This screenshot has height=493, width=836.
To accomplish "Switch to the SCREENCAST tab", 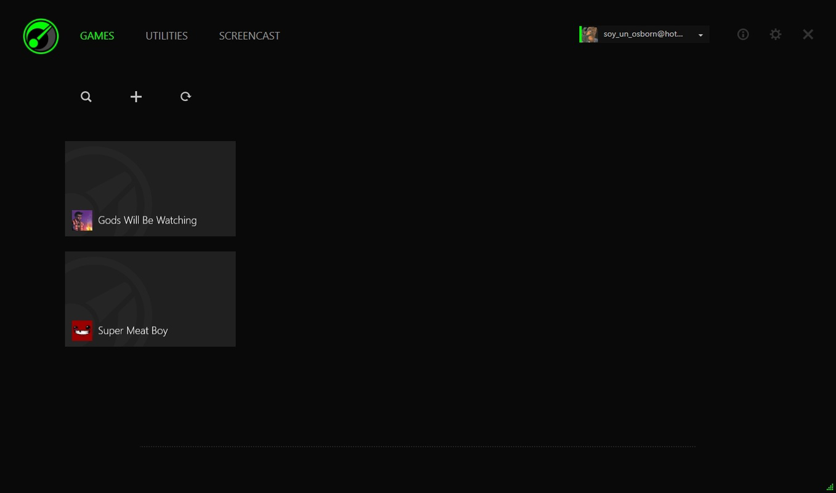I will (x=250, y=36).
